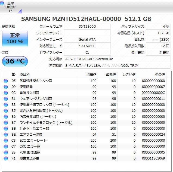
Task: Click the power on count value 12 回
Action: tap(158, 46)
